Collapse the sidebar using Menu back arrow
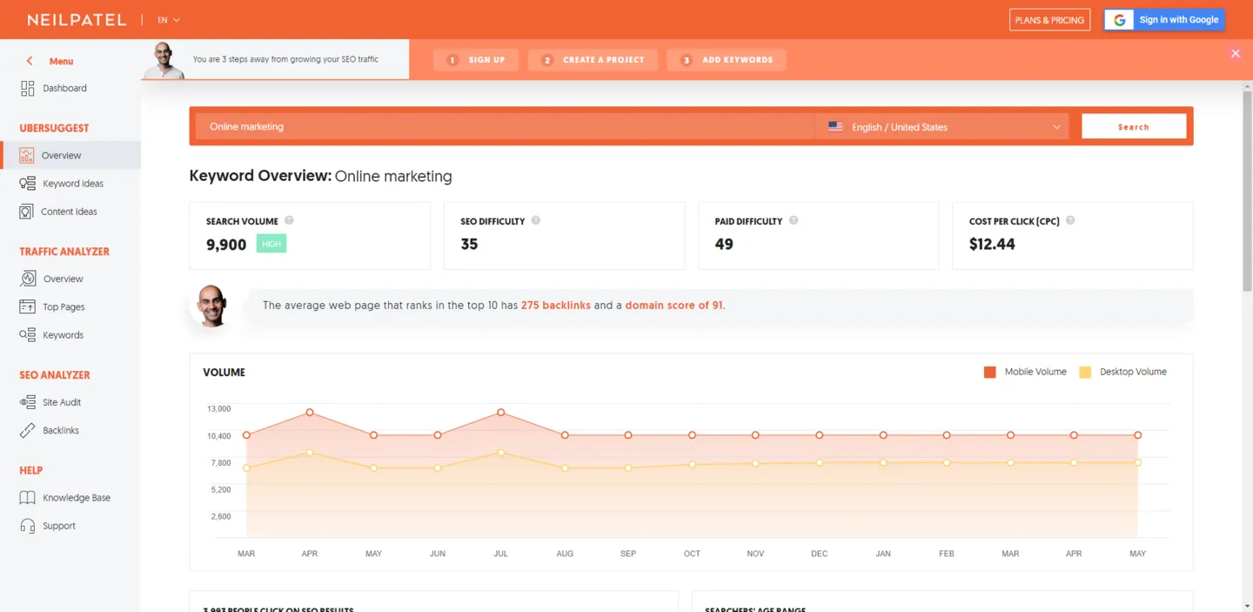Viewport: 1253px width, 612px height. coord(30,61)
